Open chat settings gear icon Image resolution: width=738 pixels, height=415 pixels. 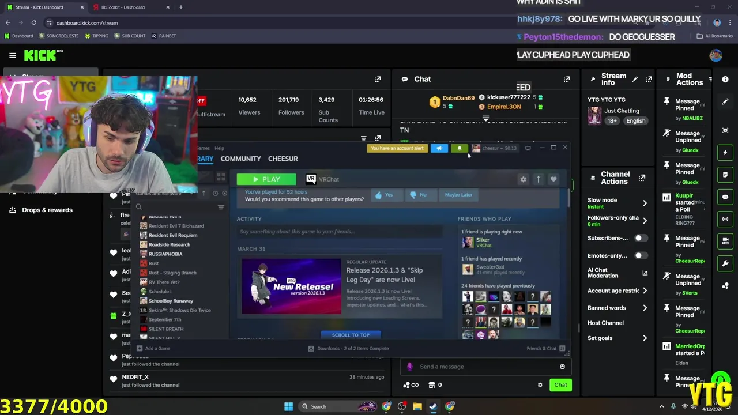point(540,385)
